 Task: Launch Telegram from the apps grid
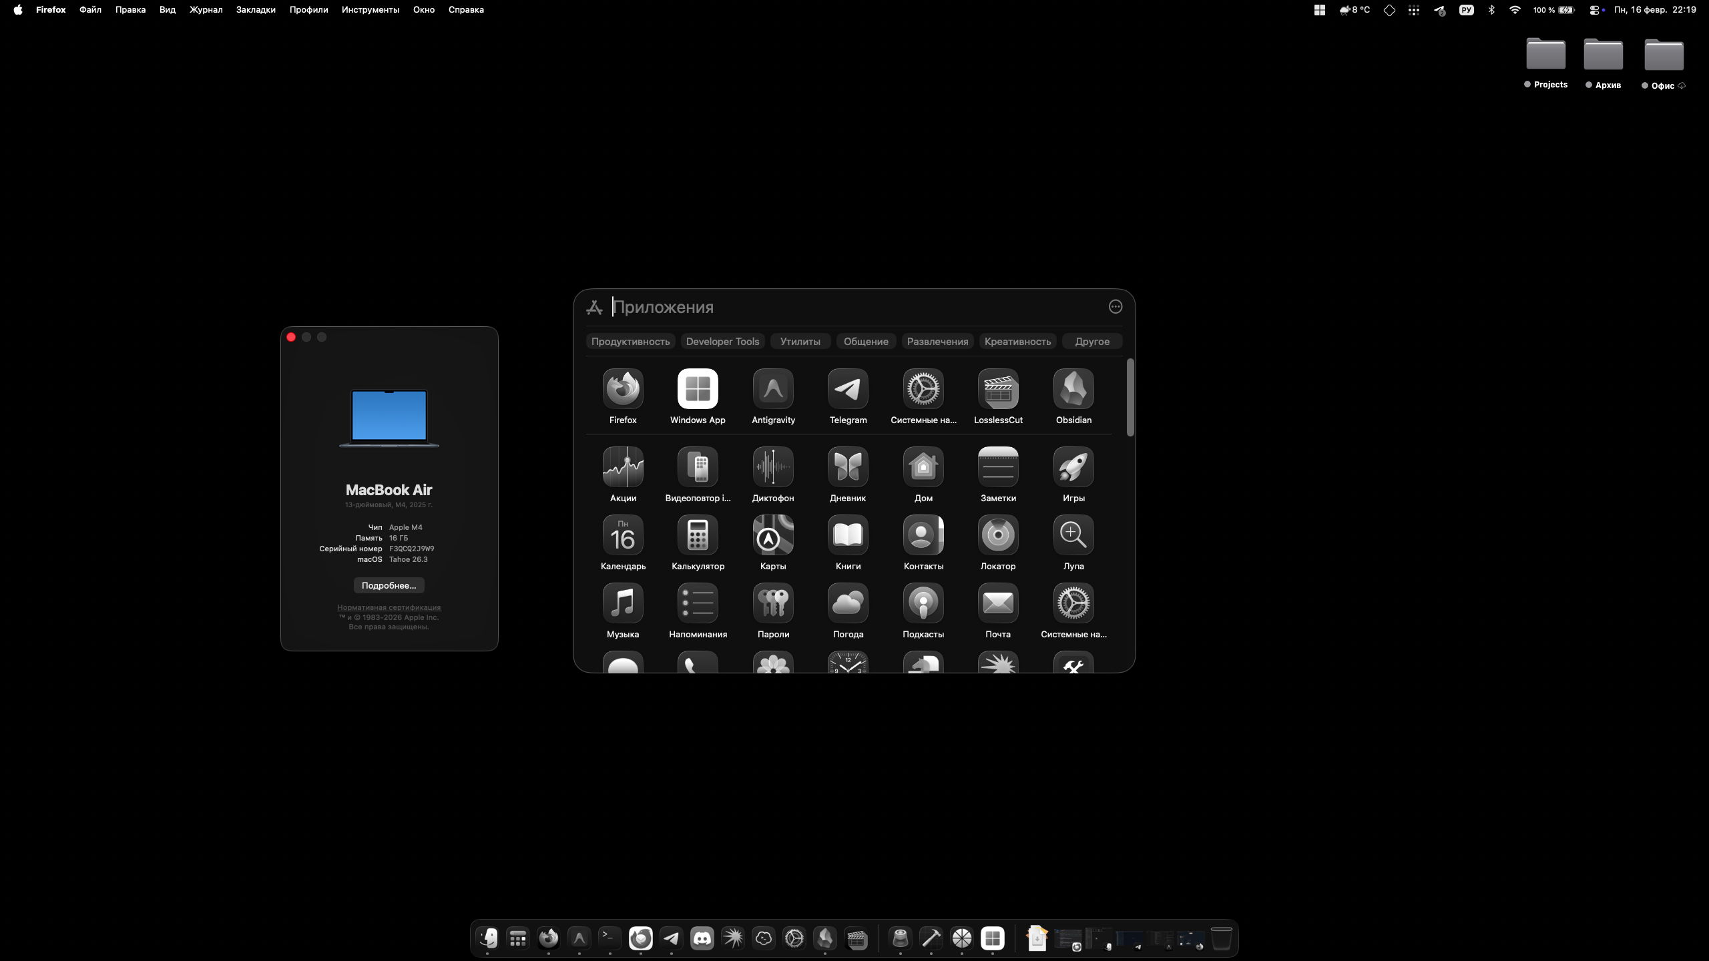[x=848, y=389]
